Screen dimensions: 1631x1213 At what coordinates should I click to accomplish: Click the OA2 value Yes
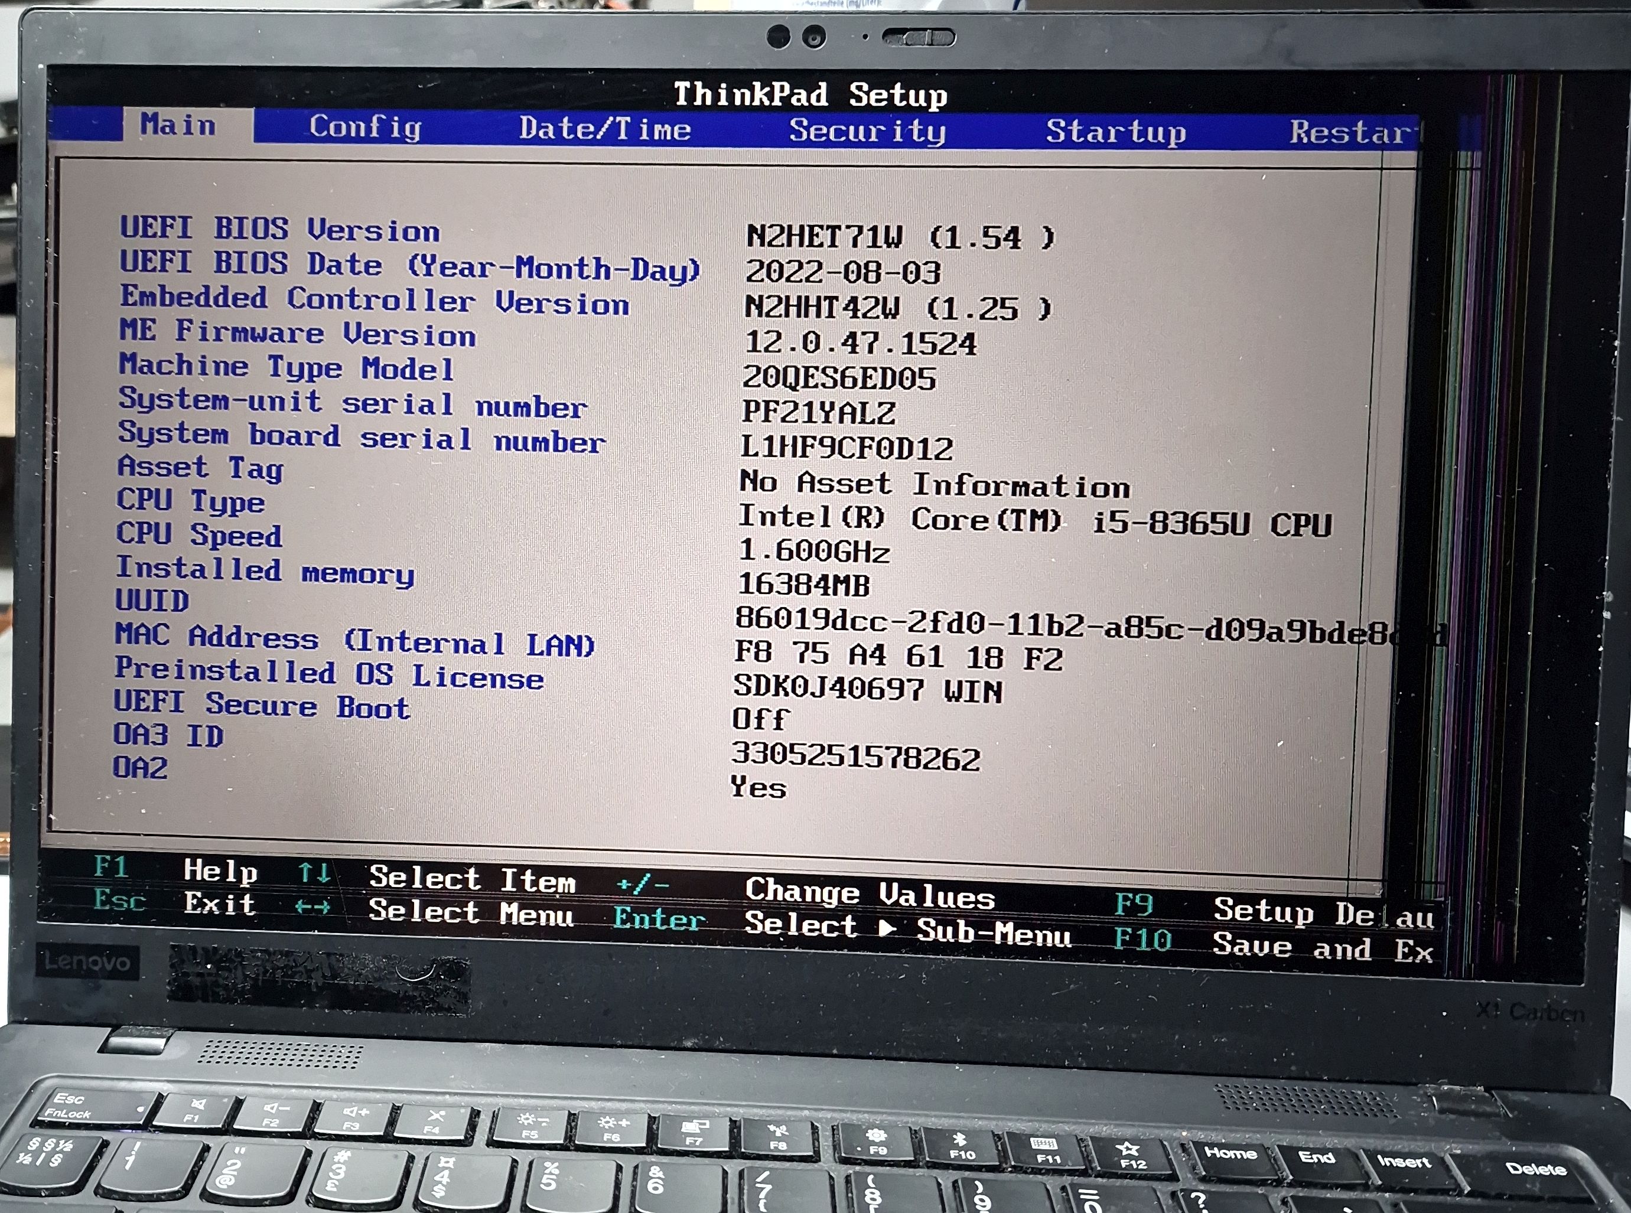(x=758, y=787)
